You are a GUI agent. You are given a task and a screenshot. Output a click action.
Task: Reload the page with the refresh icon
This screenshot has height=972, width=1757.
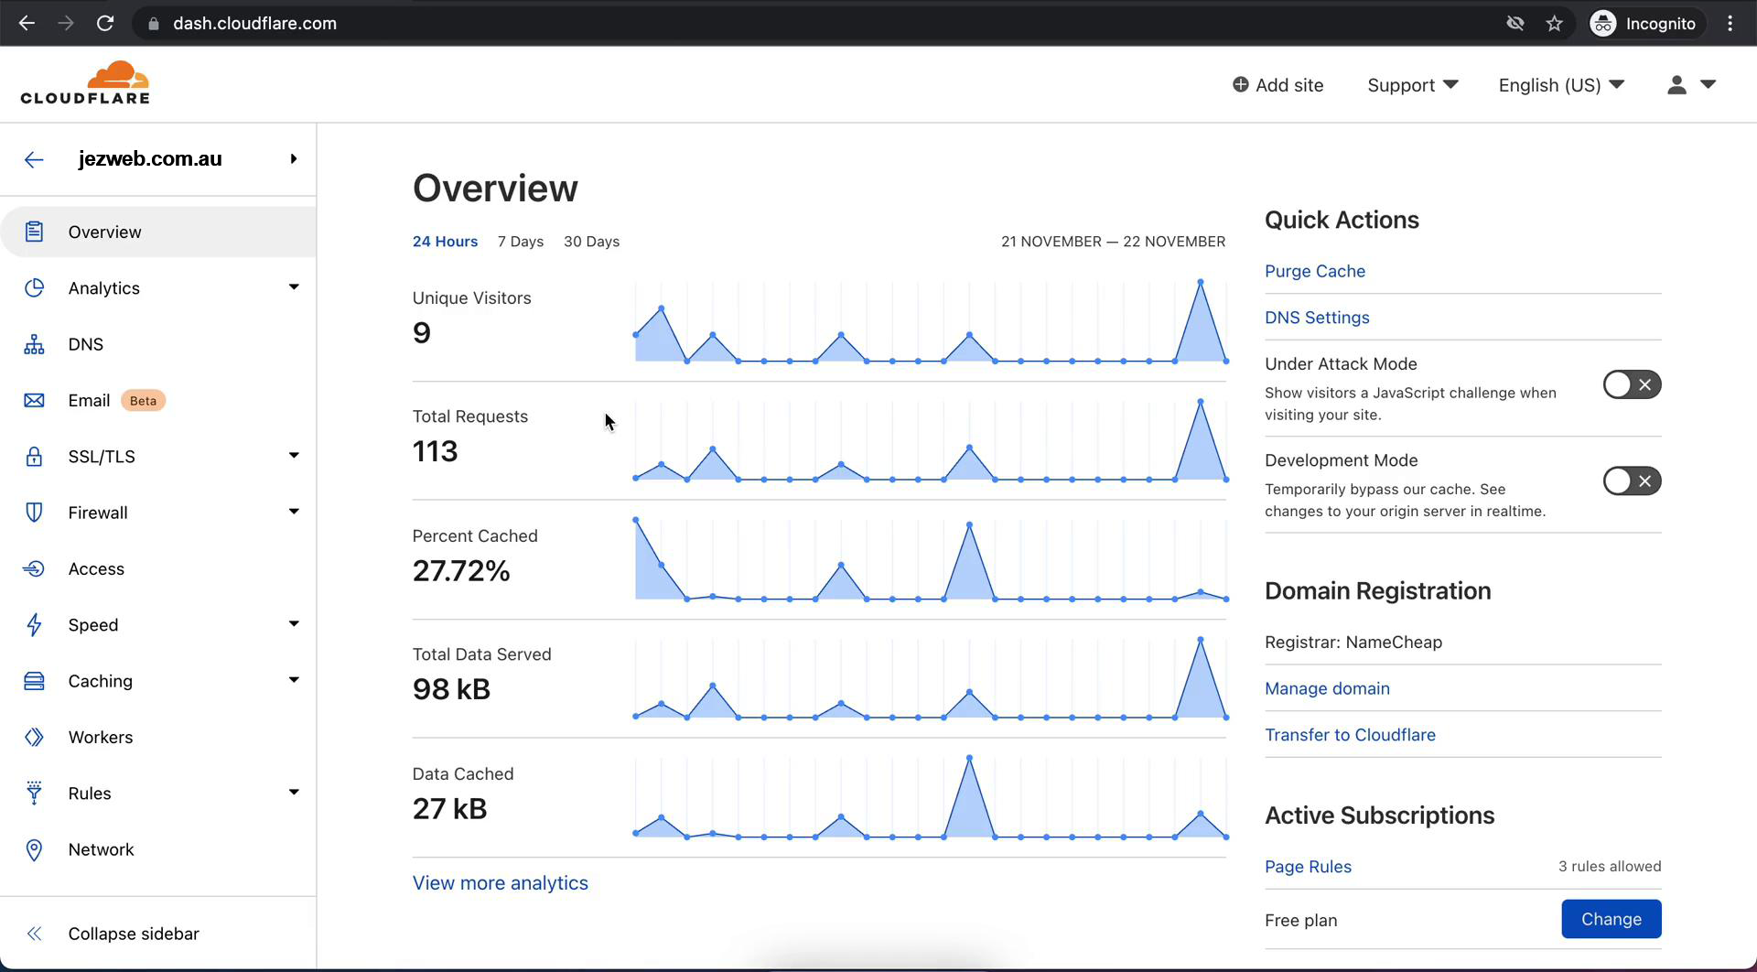click(105, 24)
